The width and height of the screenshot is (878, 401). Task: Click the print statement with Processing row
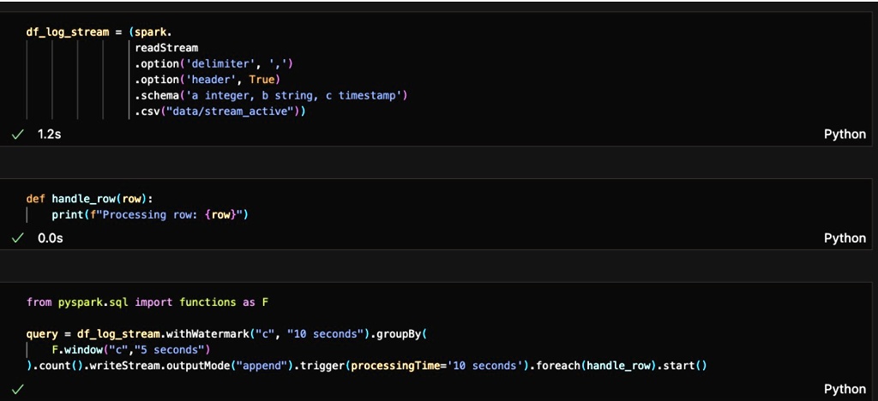coord(150,215)
